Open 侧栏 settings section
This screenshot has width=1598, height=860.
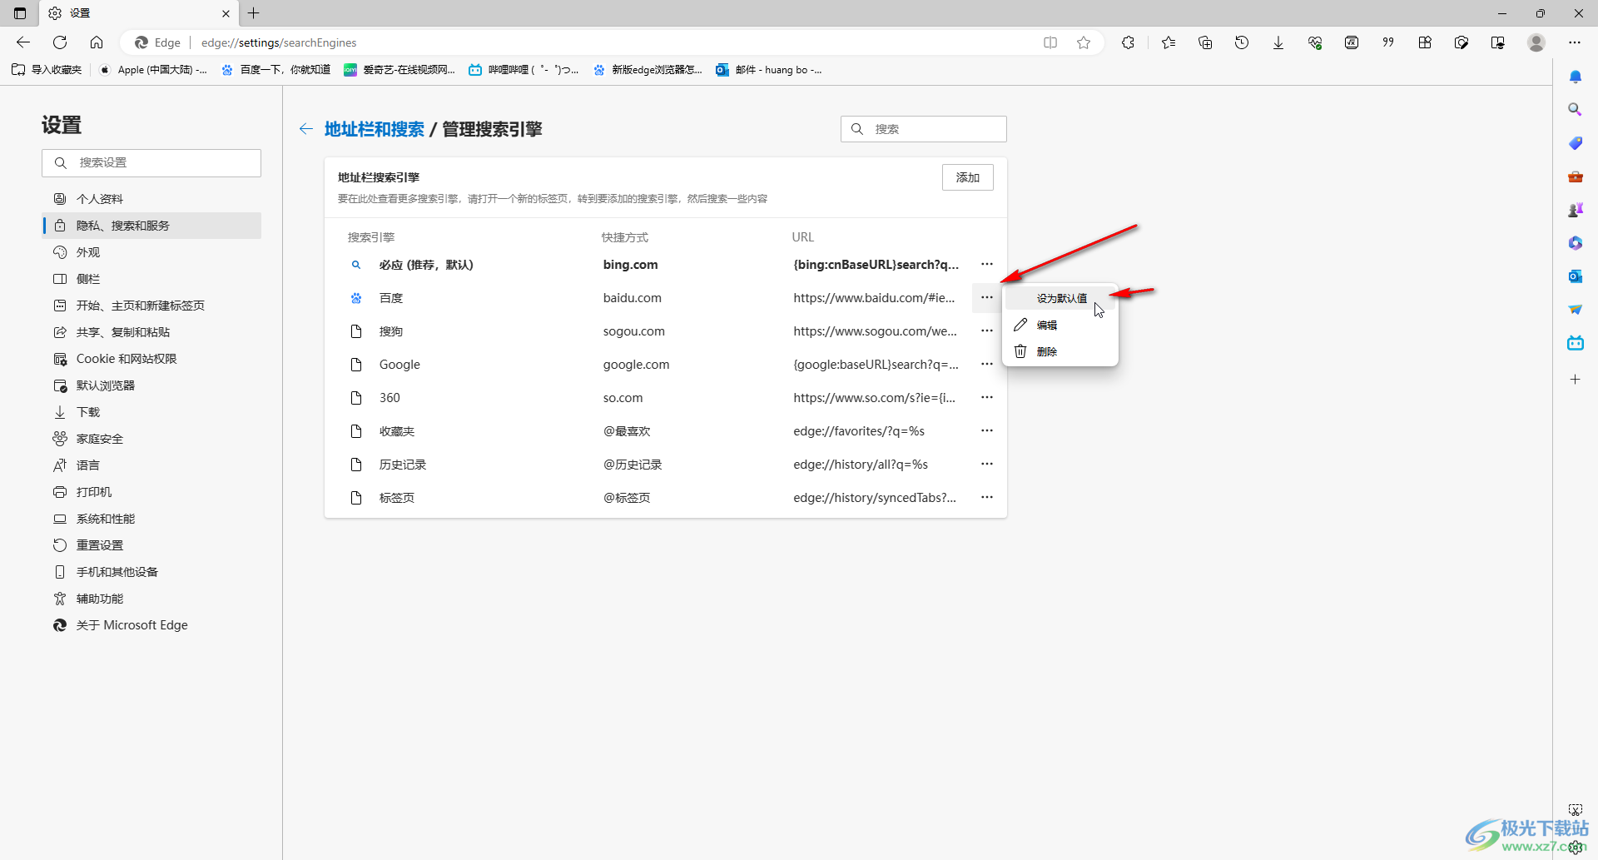click(151, 279)
